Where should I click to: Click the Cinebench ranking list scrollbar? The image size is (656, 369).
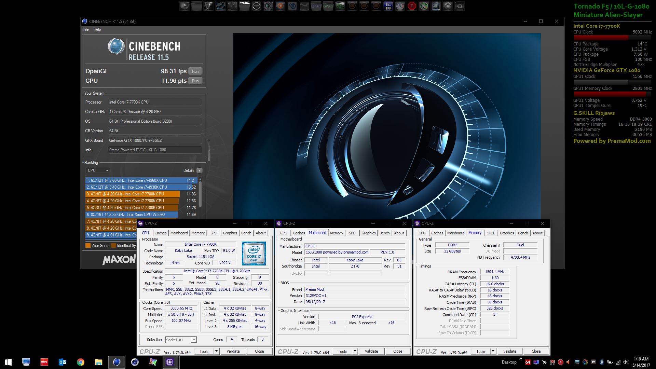[x=200, y=194]
